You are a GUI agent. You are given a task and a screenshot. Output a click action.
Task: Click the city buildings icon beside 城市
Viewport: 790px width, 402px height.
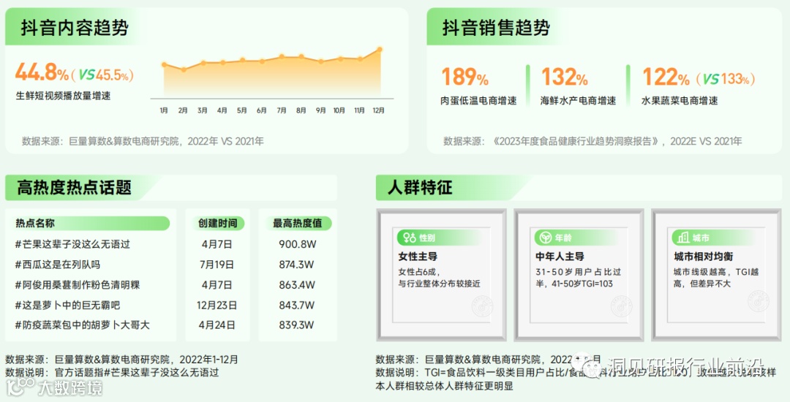point(683,238)
